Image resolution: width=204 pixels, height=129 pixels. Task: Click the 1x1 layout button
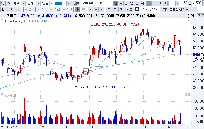click(x=19, y=9)
